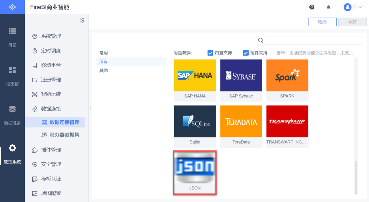The width and height of the screenshot is (369, 202).
Task: Expand the user account dropdown arrow
Action: [x=360, y=7]
